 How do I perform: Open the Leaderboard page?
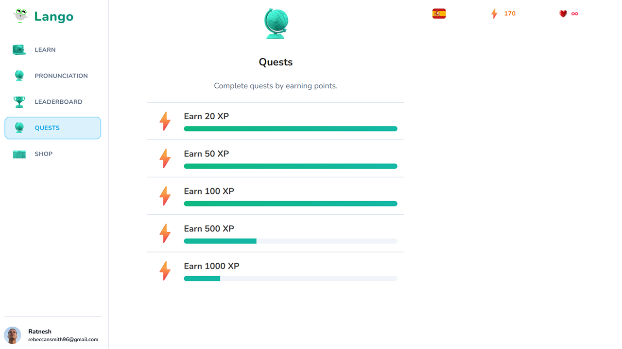[x=58, y=102]
